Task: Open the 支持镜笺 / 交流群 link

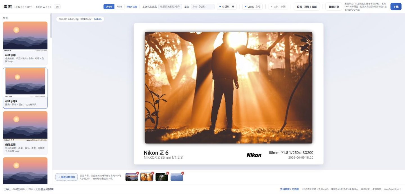Action: pos(289,189)
